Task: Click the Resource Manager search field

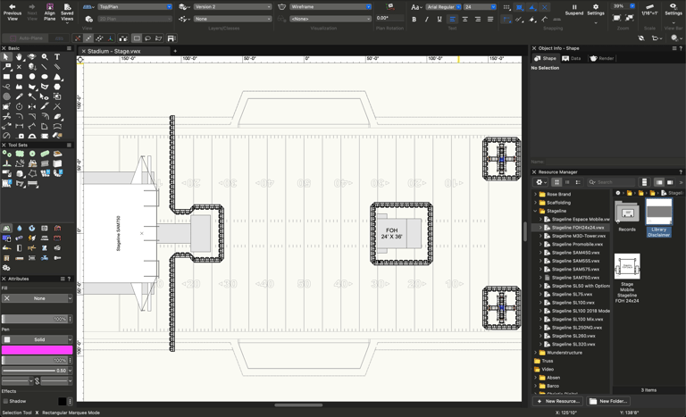Action: [x=611, y=182]
